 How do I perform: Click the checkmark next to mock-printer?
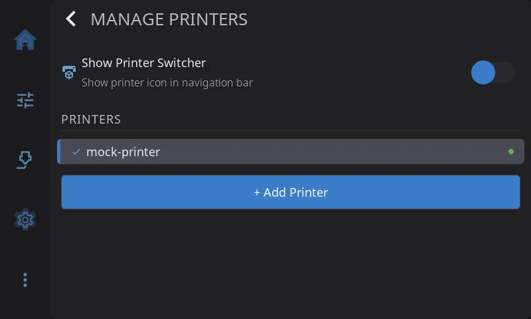[x=76, y=152]
